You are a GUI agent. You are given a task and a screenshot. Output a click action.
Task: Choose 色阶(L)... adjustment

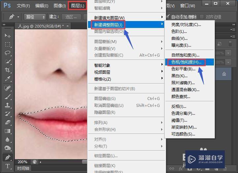click(x=190, y=32)
